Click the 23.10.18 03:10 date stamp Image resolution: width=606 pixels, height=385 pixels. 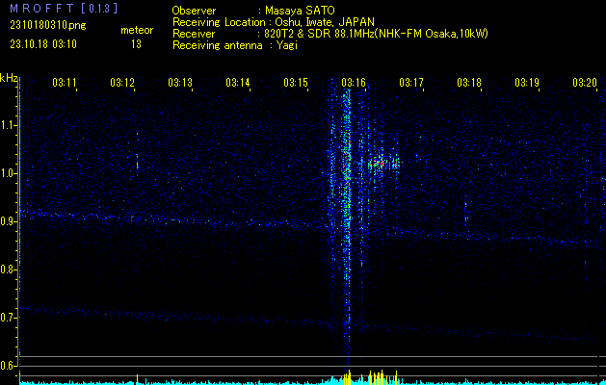click(43, 44)
